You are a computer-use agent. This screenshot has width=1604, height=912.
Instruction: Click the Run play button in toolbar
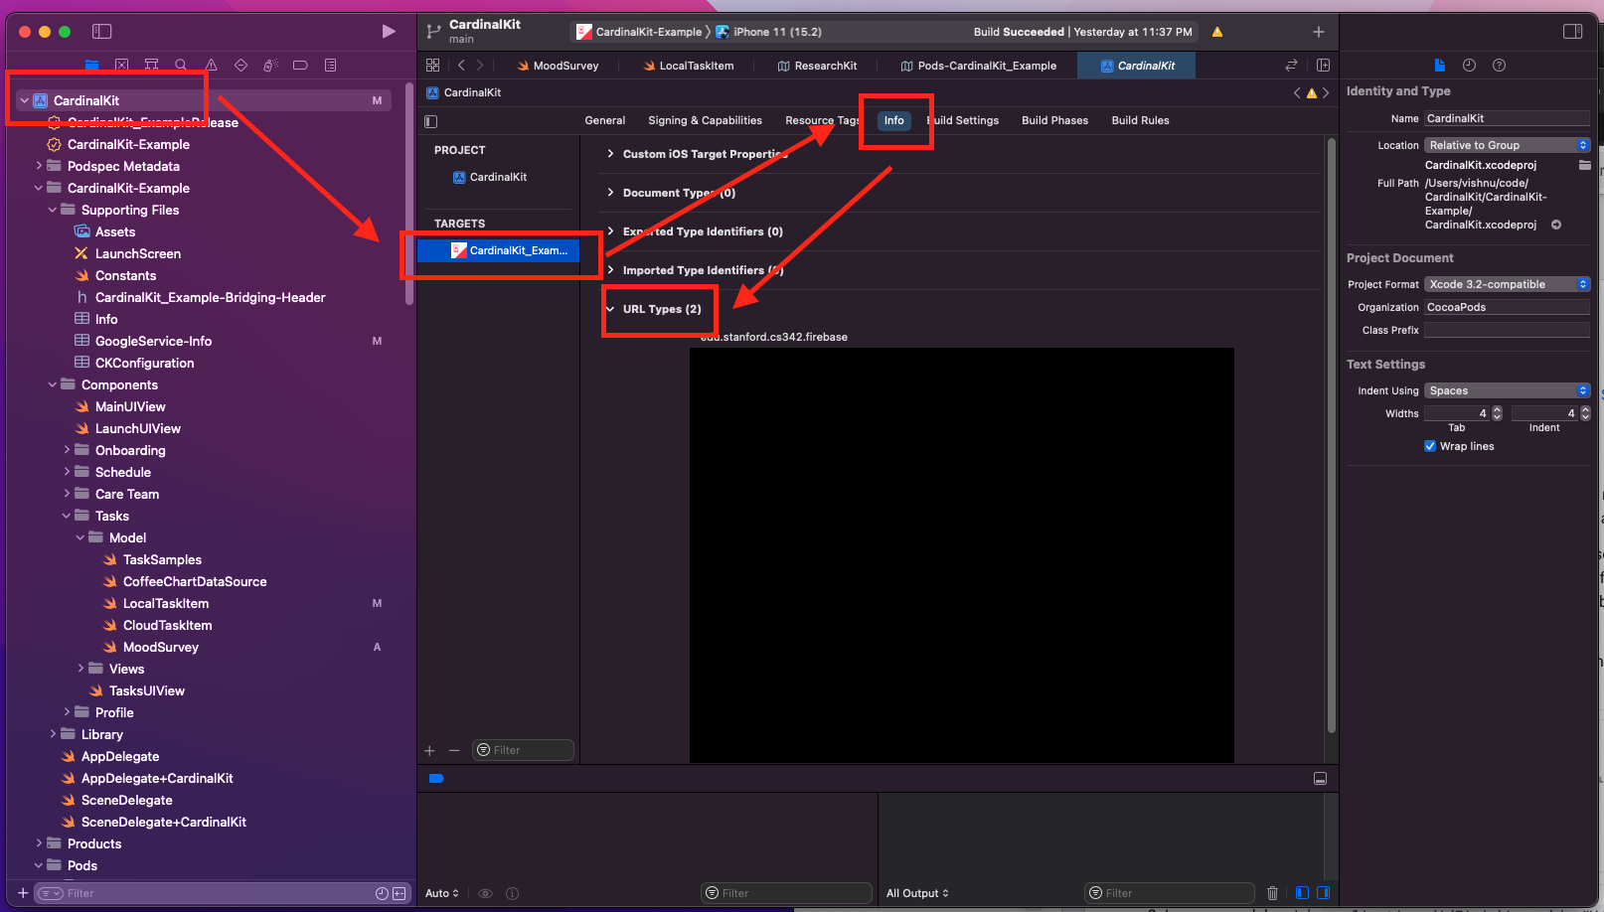389,32
